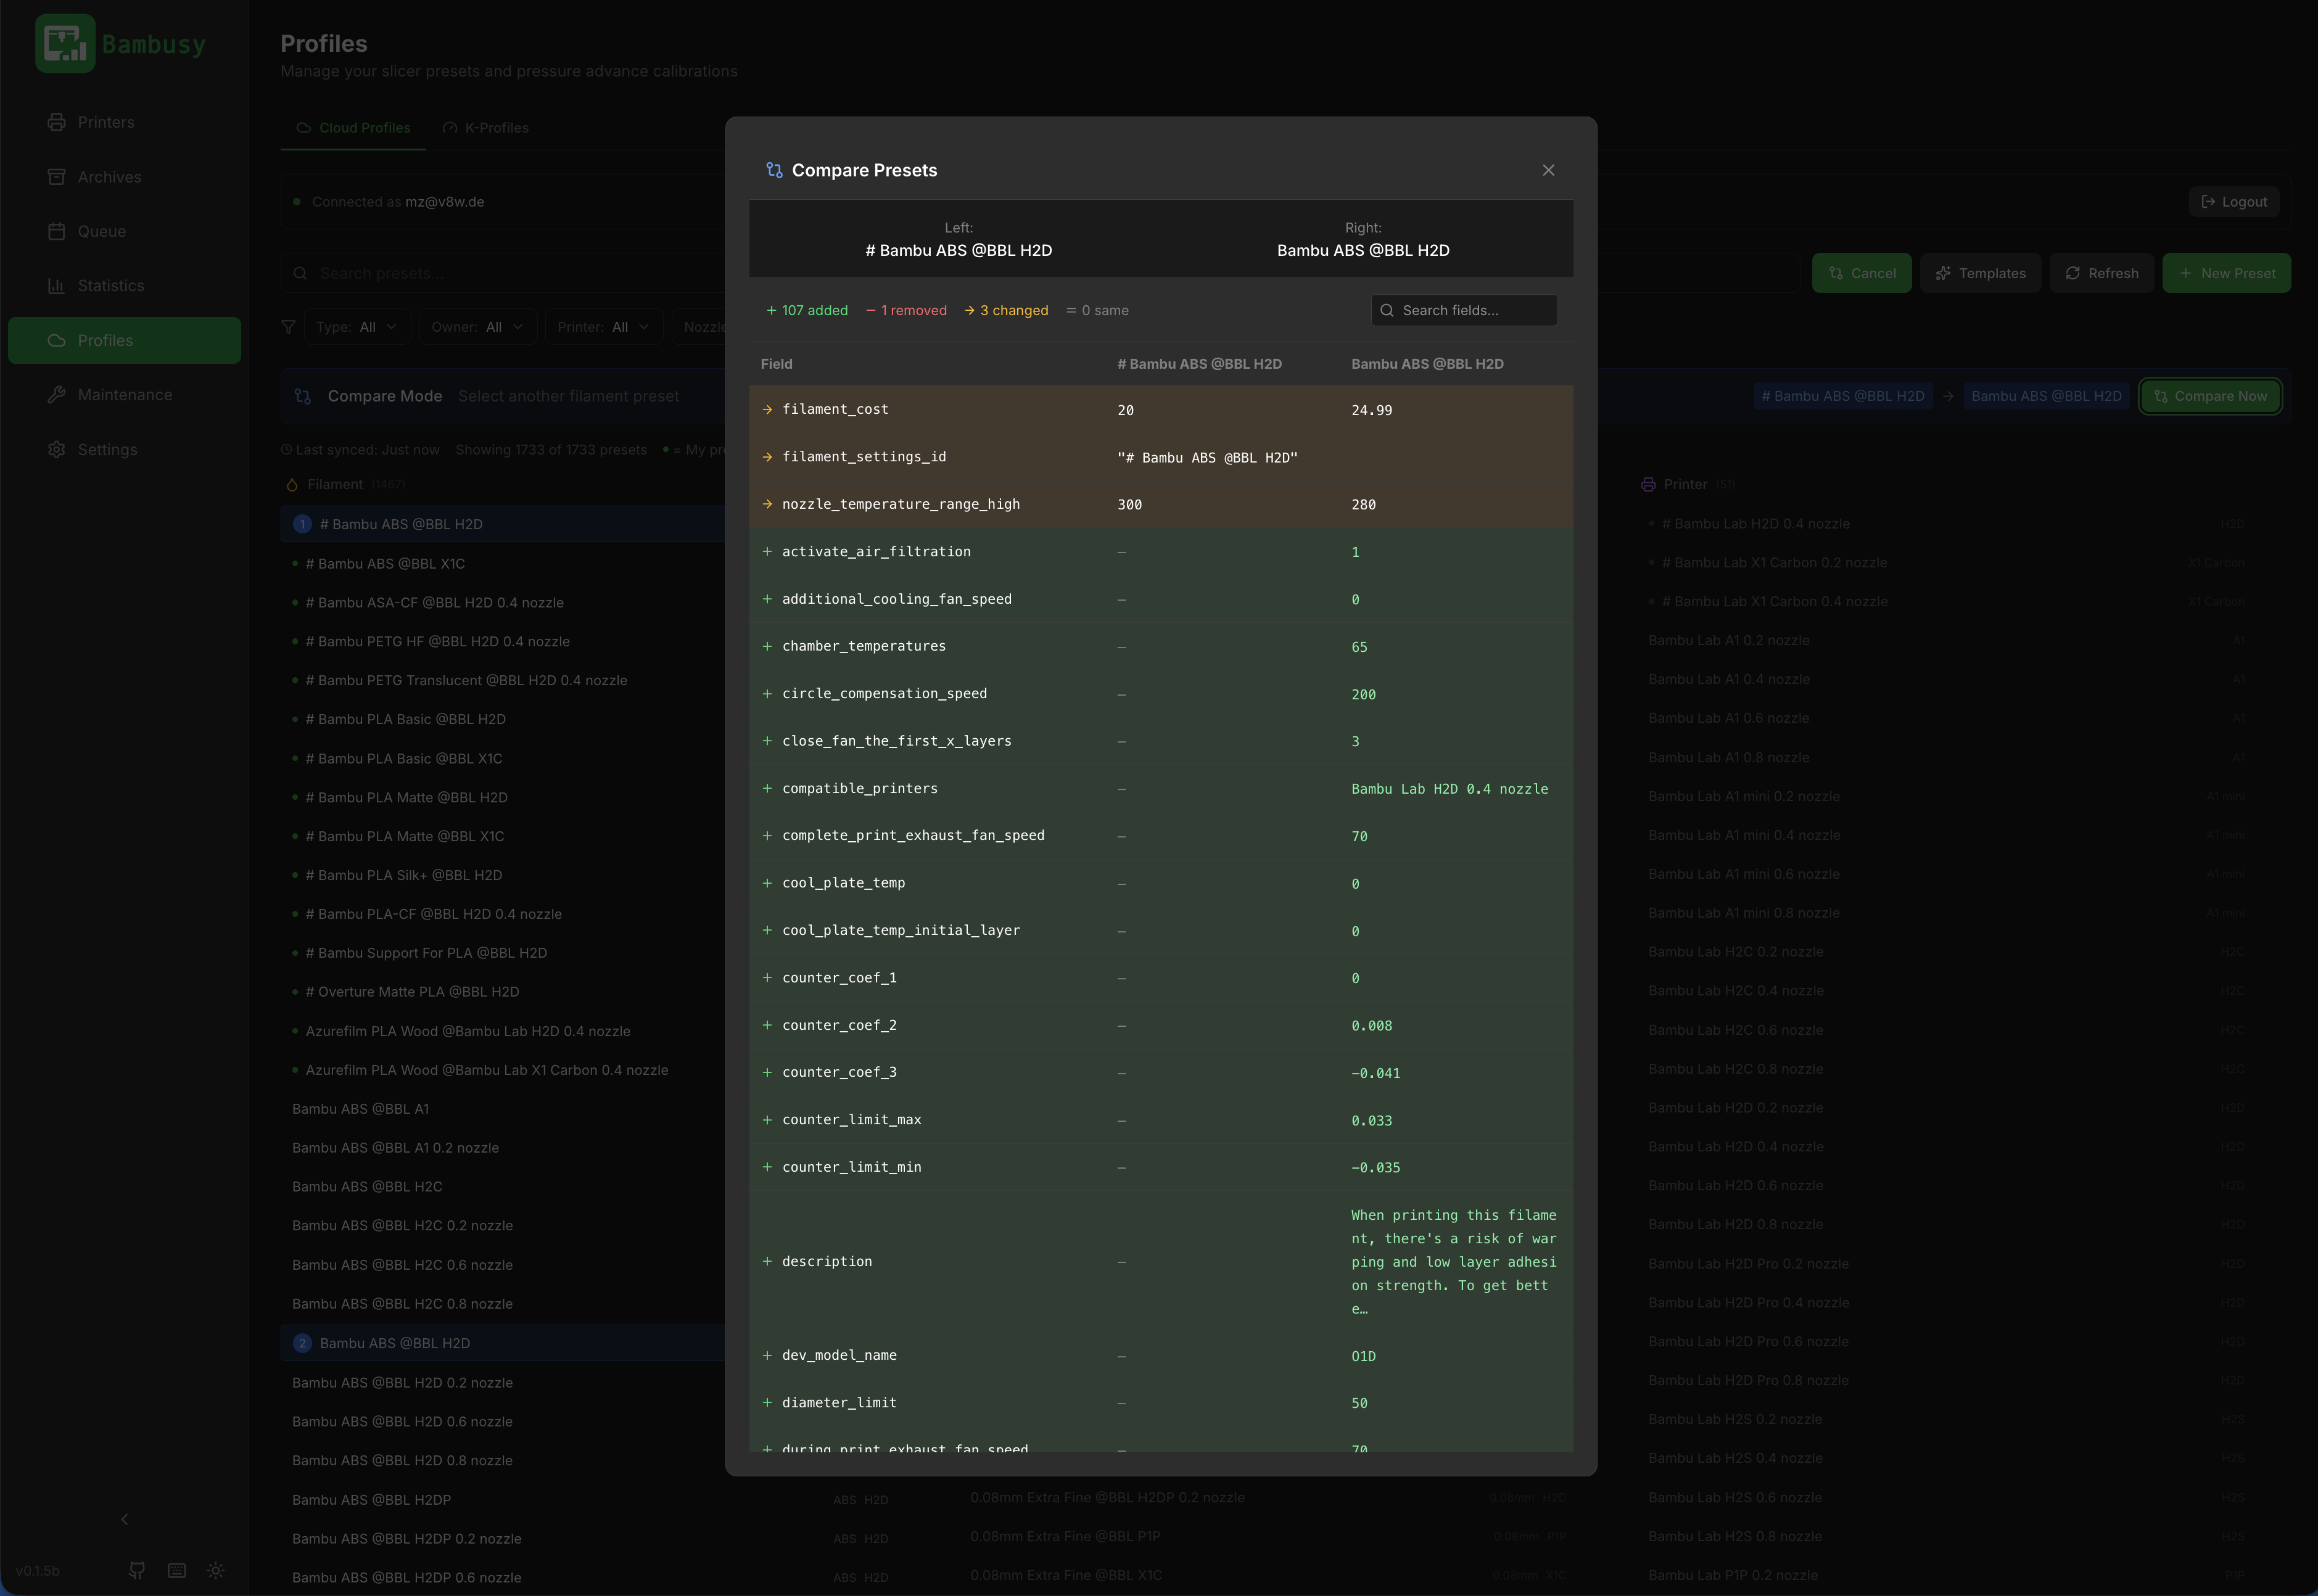Switch to the K-Profiles tab
Viewport: 2318px width, 1596px height.
pos(486,128)
